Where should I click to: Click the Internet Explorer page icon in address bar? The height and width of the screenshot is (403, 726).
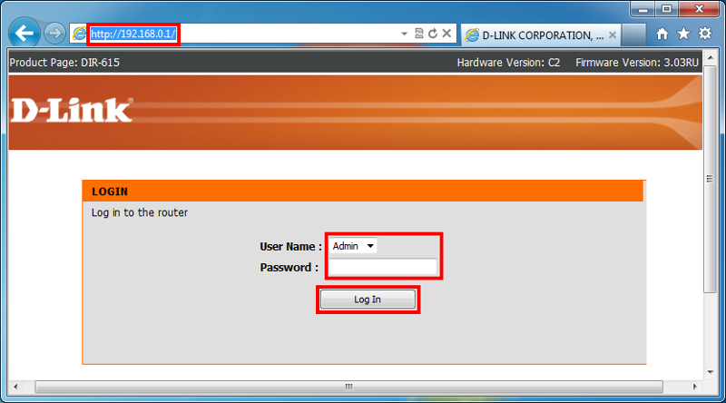tap(80, 34)
